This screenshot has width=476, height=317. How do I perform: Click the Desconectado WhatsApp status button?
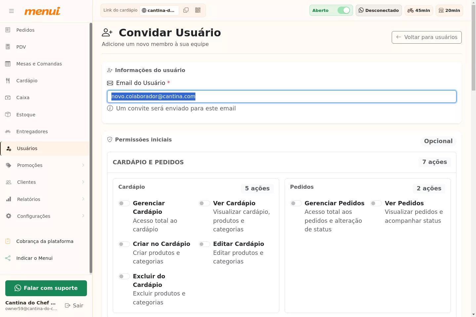pyautogui.click(x=379, y=10)
